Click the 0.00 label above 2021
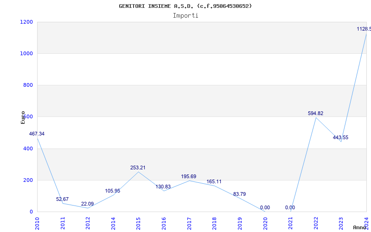The width and height of the screenshot is (371, 232). (x=290, y=207)
